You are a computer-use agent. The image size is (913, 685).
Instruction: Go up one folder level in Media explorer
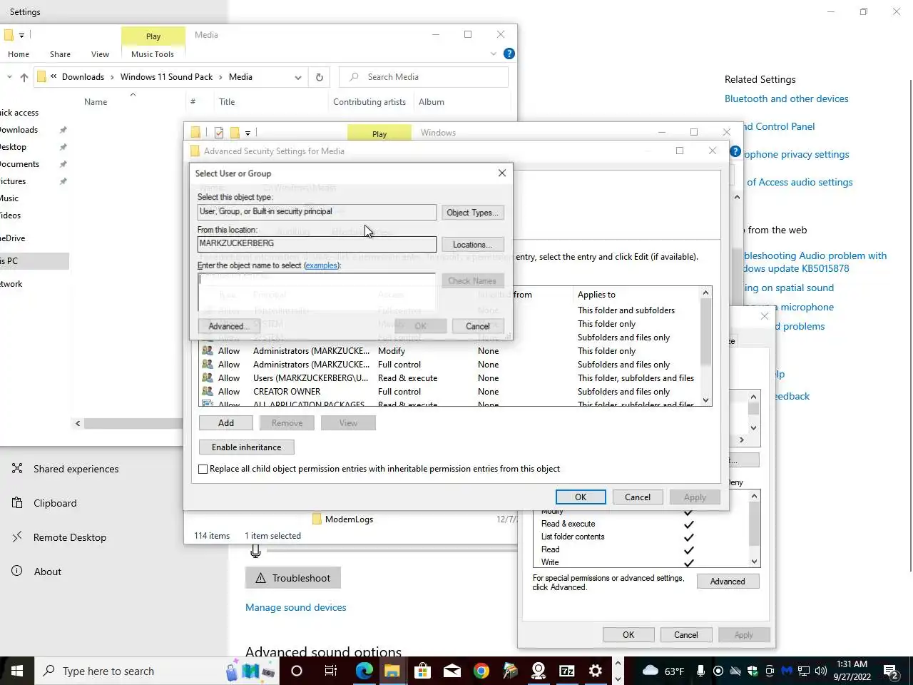pyautogui.click(x=24, y=77)
